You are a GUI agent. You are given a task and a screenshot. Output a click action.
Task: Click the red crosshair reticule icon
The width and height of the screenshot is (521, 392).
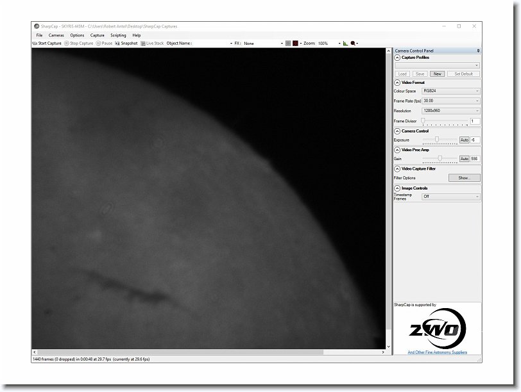[x=295, y=44]
